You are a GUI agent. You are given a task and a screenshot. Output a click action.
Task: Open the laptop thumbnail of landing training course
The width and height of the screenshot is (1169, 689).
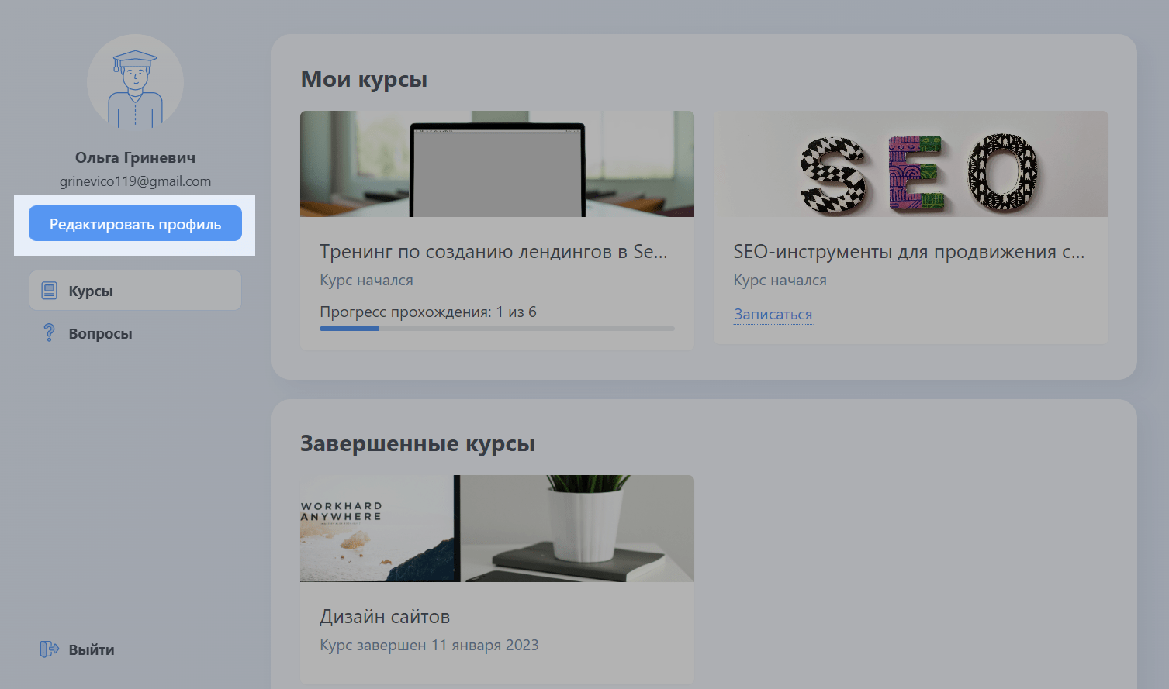click(497, 164)
